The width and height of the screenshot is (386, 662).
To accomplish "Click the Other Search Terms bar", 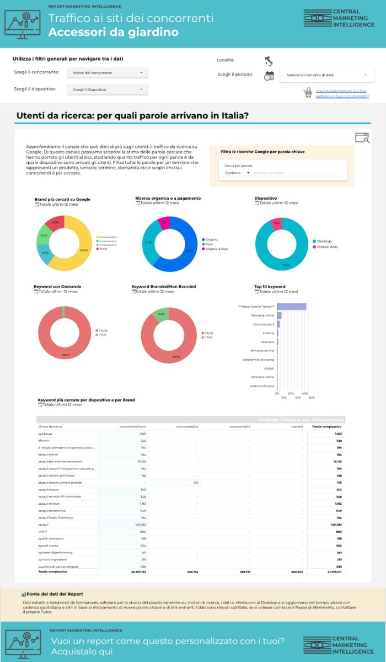I will pos(291,307).
